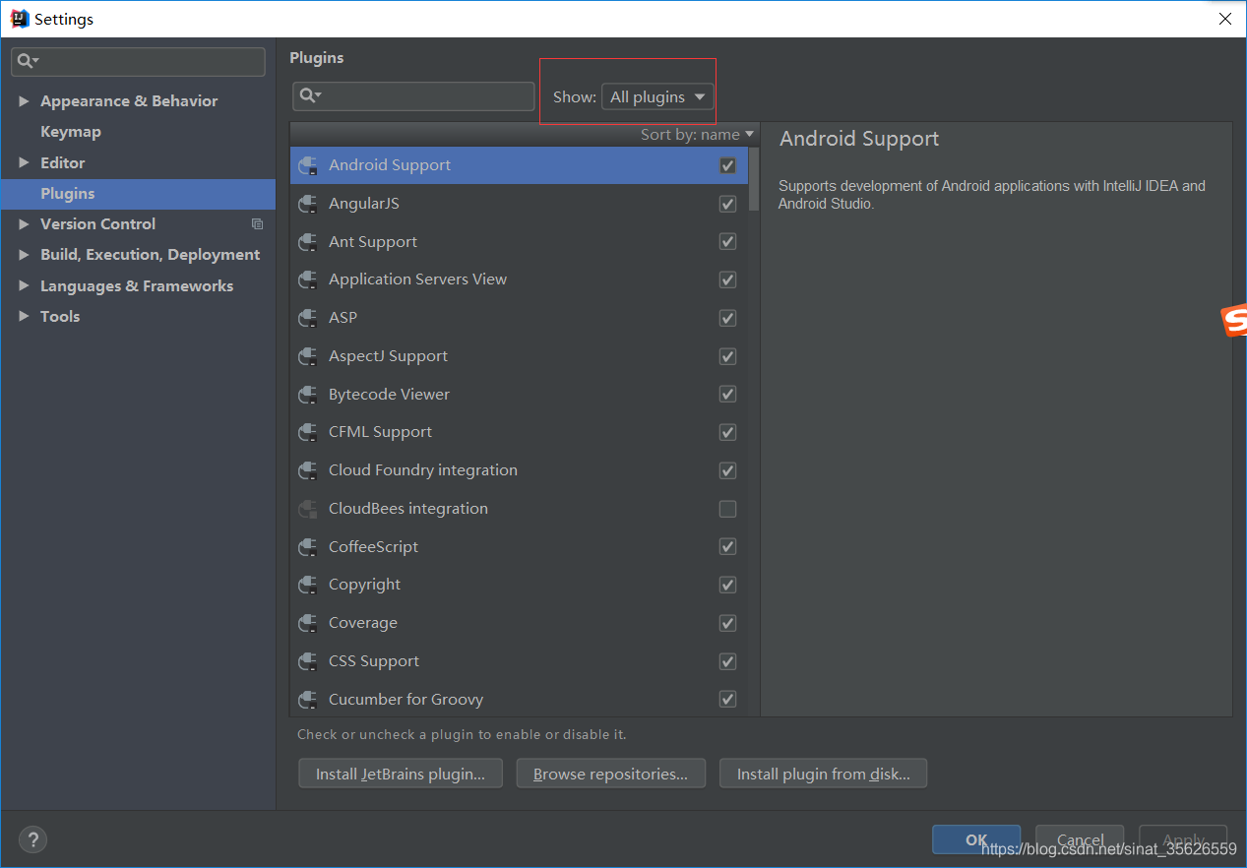The width and height of the screenshot is (1247, 868).
Task: Select the CFML Support plugin name
Action: click(x=380, y=432)
